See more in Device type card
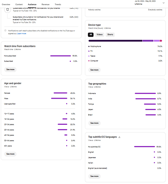The height and width of the screenshot is (184, 168). (x=94, y=70)
